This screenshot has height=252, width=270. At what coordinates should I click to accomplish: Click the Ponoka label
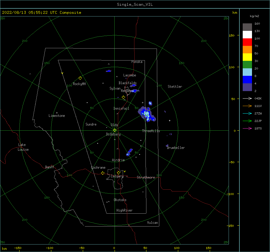coord(137,62)
